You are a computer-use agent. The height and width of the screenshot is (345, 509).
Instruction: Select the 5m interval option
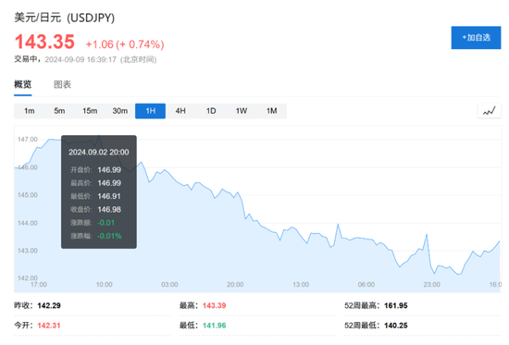59,111
